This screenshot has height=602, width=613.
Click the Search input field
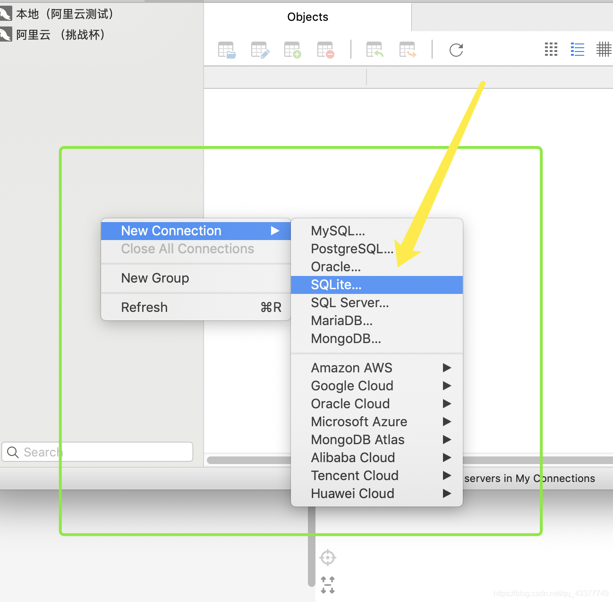tap(97, 452)
